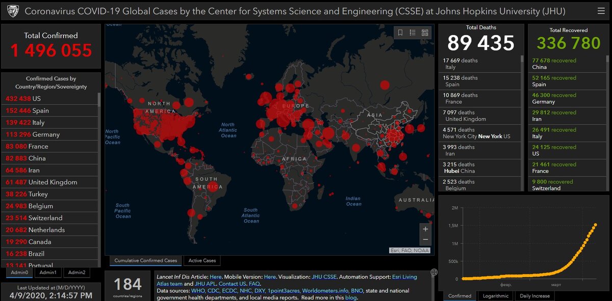Image resolution: width=612 pixels, height=301 pixels.
Task: Open the 1point3acres data source link
Action: (x=284, y=290)
